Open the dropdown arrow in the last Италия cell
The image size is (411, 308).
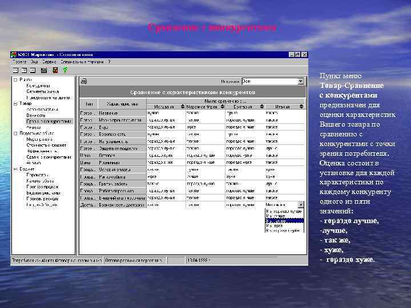(x=301, y=203)
